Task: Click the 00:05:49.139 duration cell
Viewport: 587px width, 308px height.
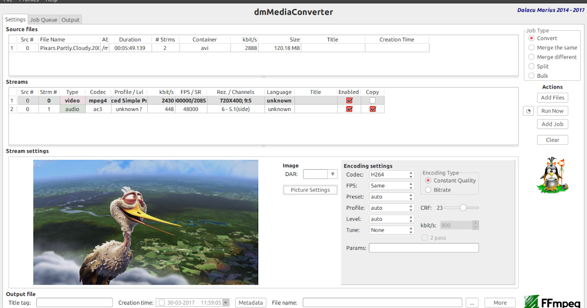Action: (130, 48)
